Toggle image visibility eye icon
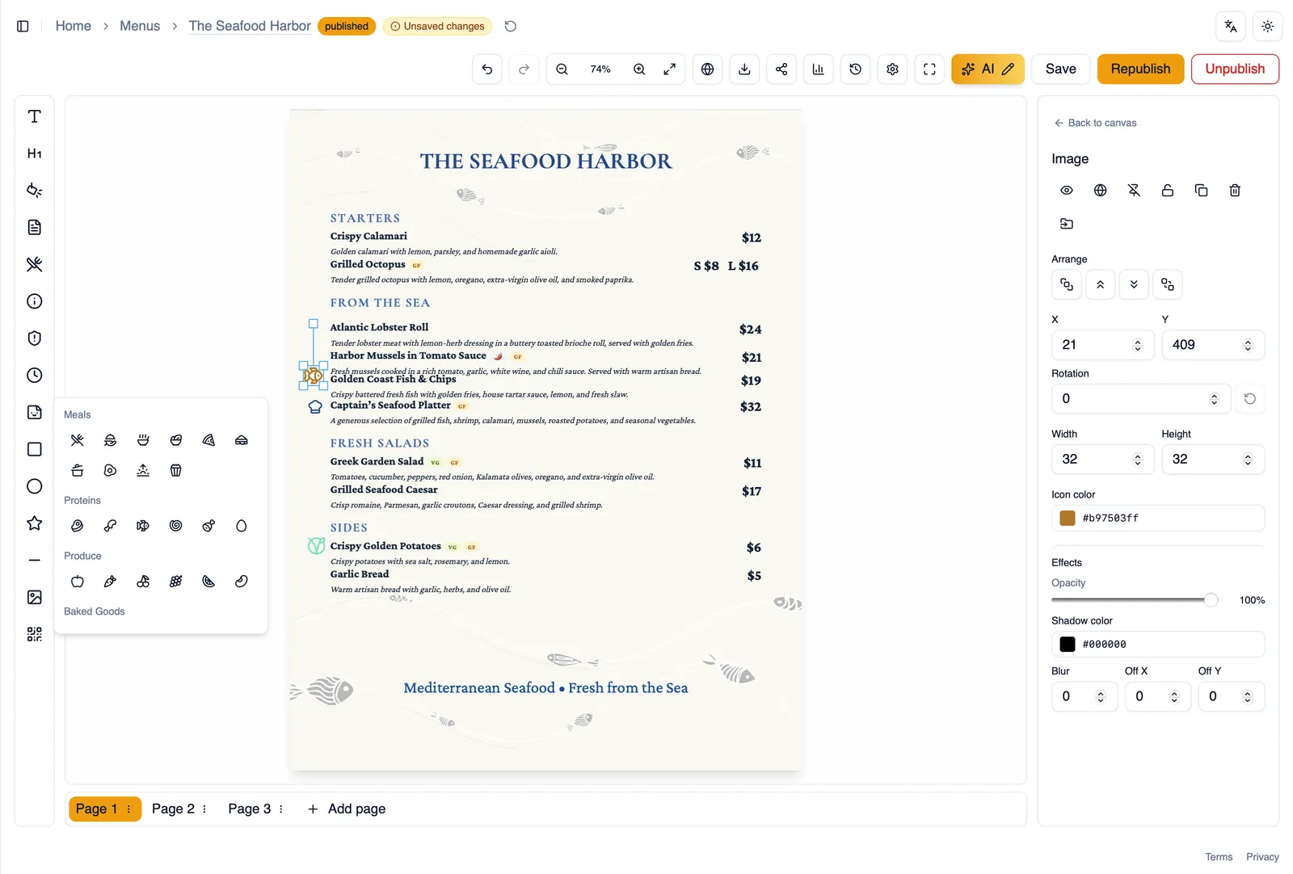 point(1067,191)
